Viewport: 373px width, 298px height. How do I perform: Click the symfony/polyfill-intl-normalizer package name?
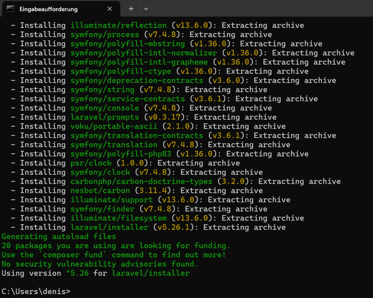point(144,53)
